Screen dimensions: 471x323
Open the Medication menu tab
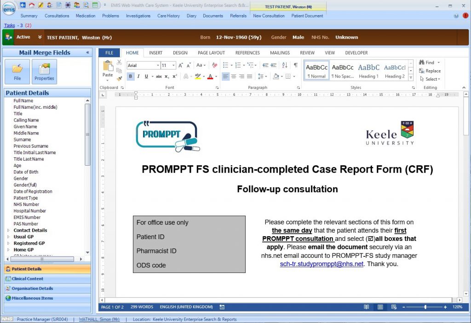[x=85, y=16]
